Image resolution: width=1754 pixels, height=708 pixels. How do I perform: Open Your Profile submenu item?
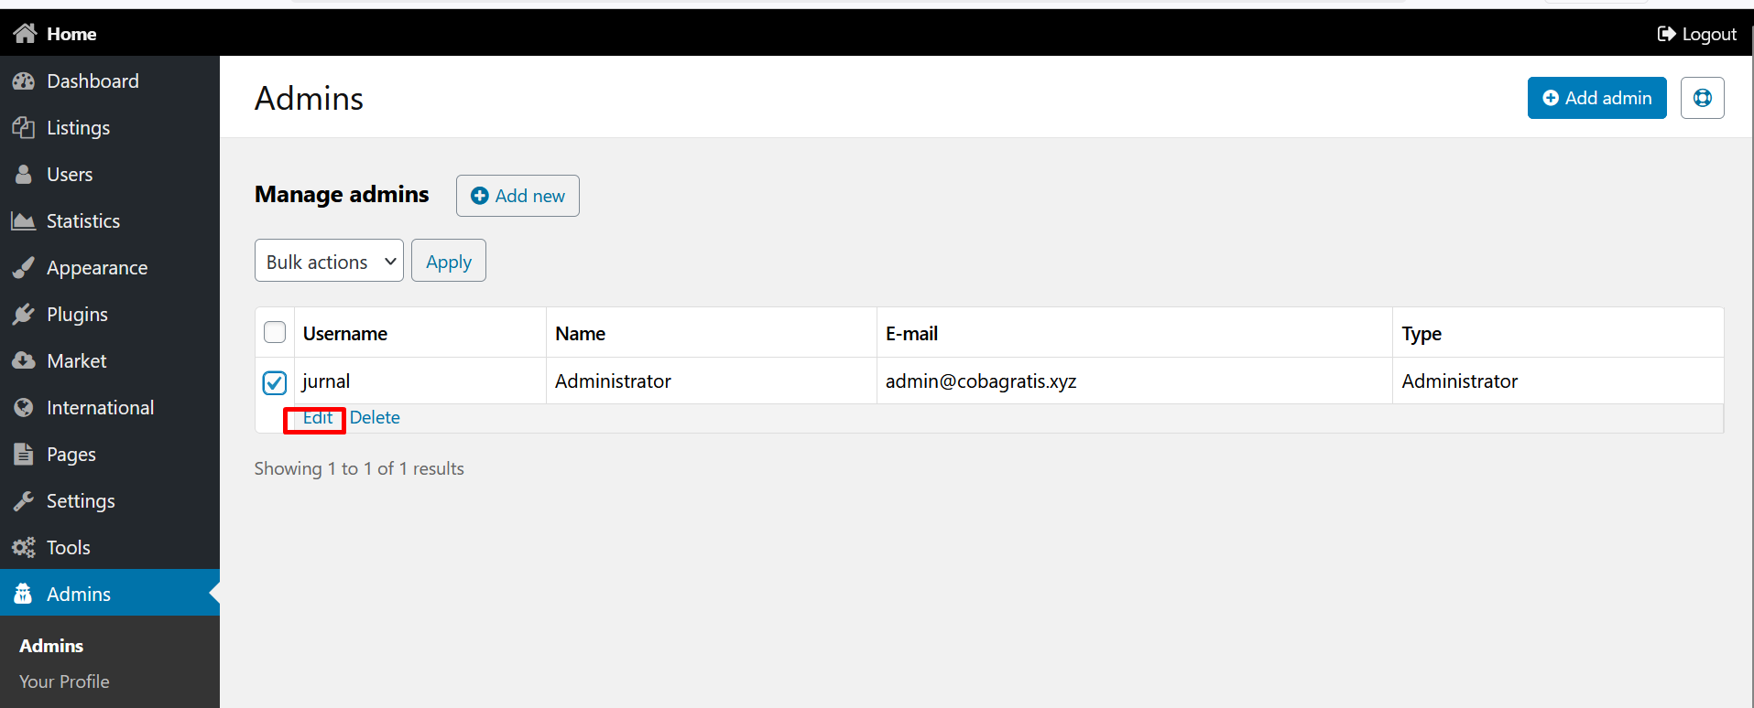[64, 681]
